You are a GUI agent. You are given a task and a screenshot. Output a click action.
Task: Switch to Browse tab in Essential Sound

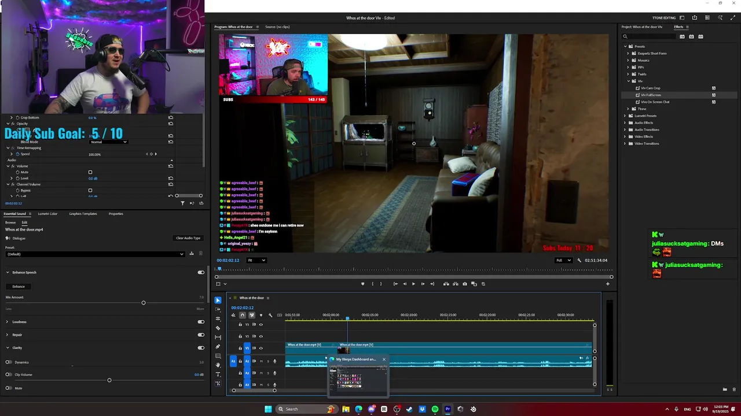coord(10,222)
